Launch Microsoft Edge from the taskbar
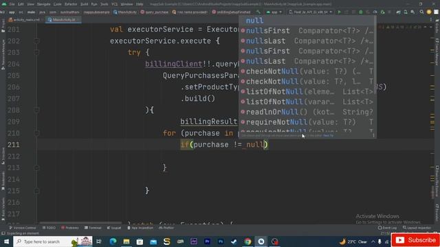 click(x=113, y=242)
